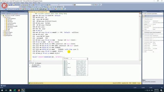Click the Query executed successfully status icon
Screen dimensions: 164x92
[29, 83]
